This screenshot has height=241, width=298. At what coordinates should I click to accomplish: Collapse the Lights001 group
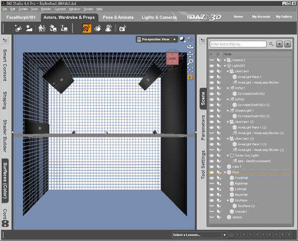tap(225, 66)
